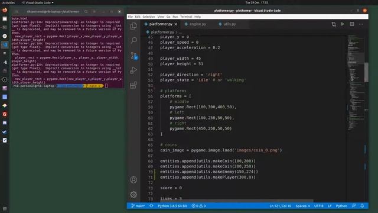Open FileZilla from the dock
Image resolution: width=378 pixels, height=213 pixels.
(5, 114)
